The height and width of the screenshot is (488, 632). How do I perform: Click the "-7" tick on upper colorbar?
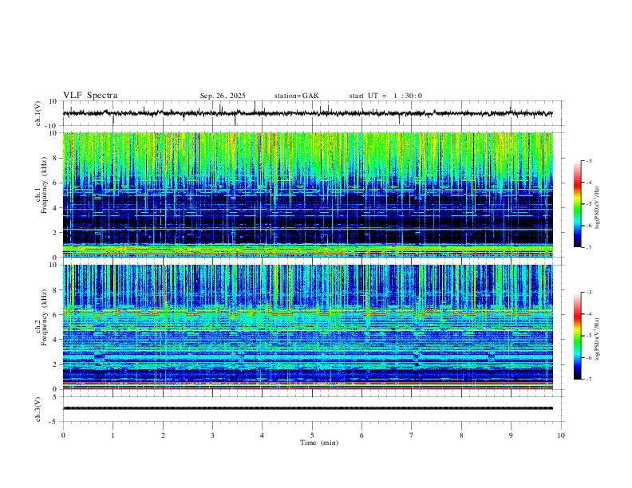tap(588, 247)
